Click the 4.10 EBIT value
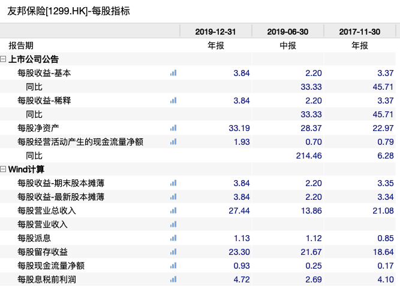This screenshot has width=400, height=286. (386, 279)
